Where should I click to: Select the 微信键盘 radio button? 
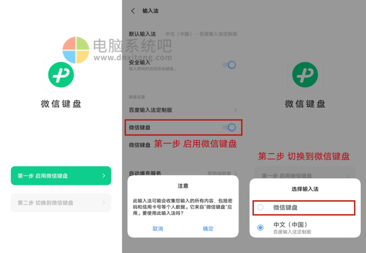click(260, 207)
